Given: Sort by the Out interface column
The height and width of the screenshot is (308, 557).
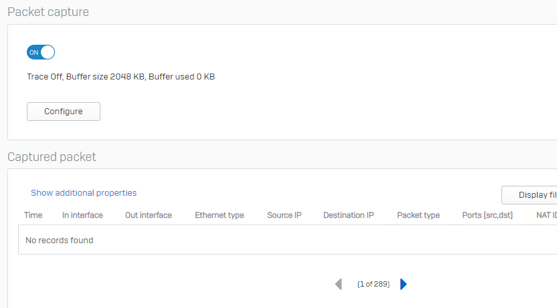Looking at the screenshot, I should pyautogui.click(x=149, y=215).
